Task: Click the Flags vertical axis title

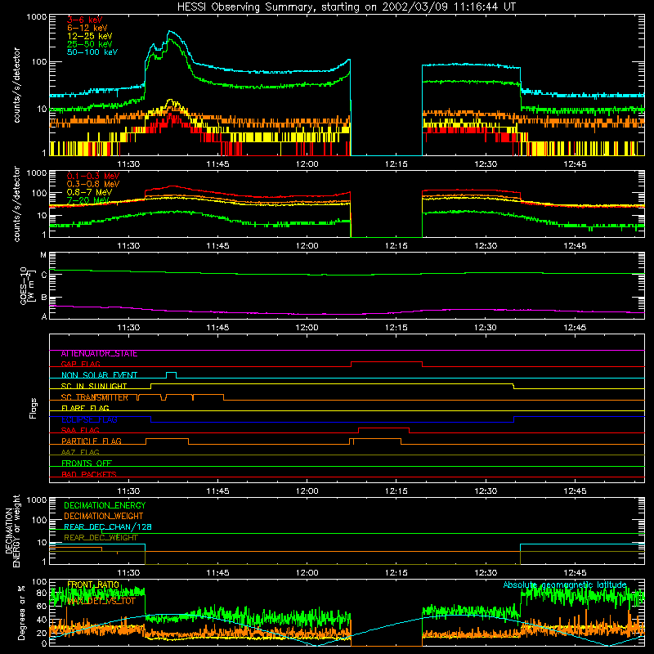Action: [34, 408]
